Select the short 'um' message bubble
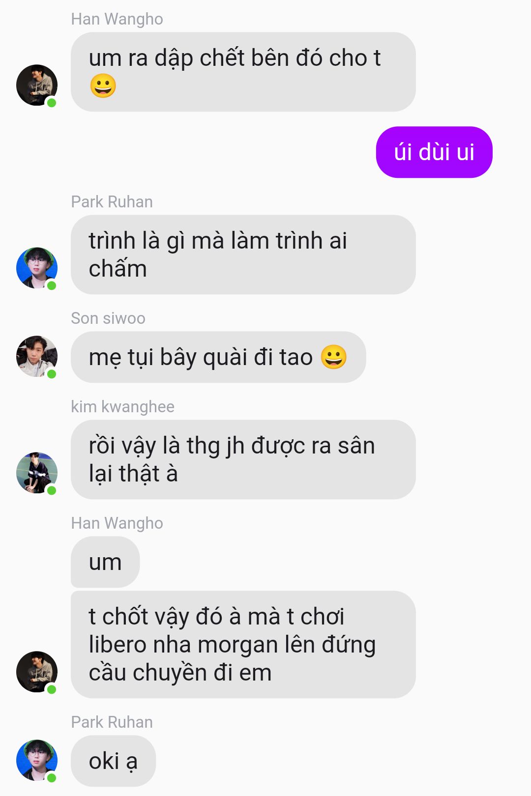 [105, 562]
